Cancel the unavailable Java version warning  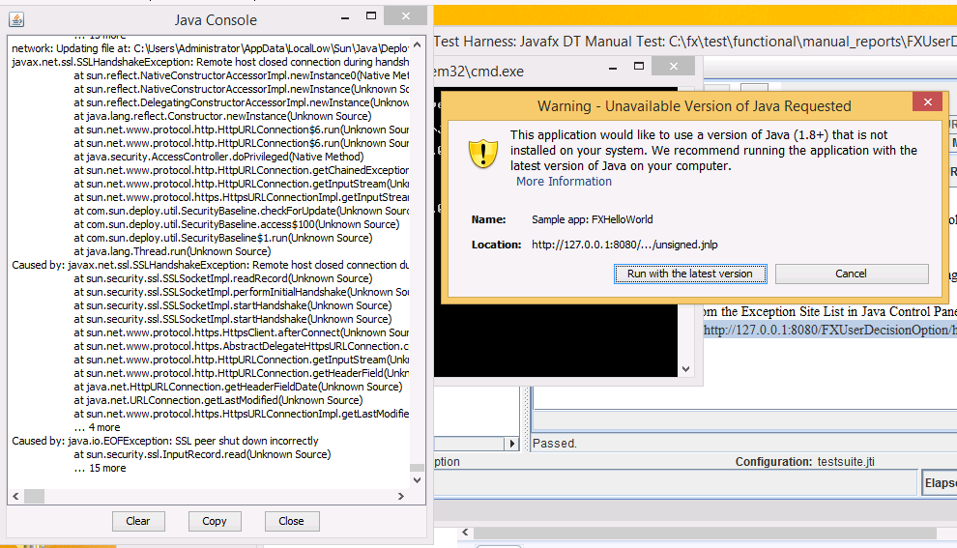851,274
